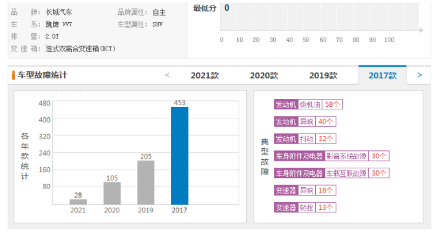Click the brand value 长城汽车
The image size is (437, 237).
tap(59, 12)
